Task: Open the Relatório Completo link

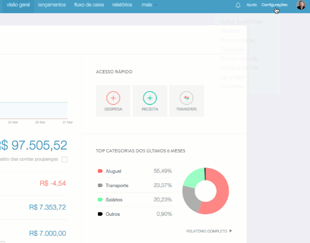Action: 207,231
